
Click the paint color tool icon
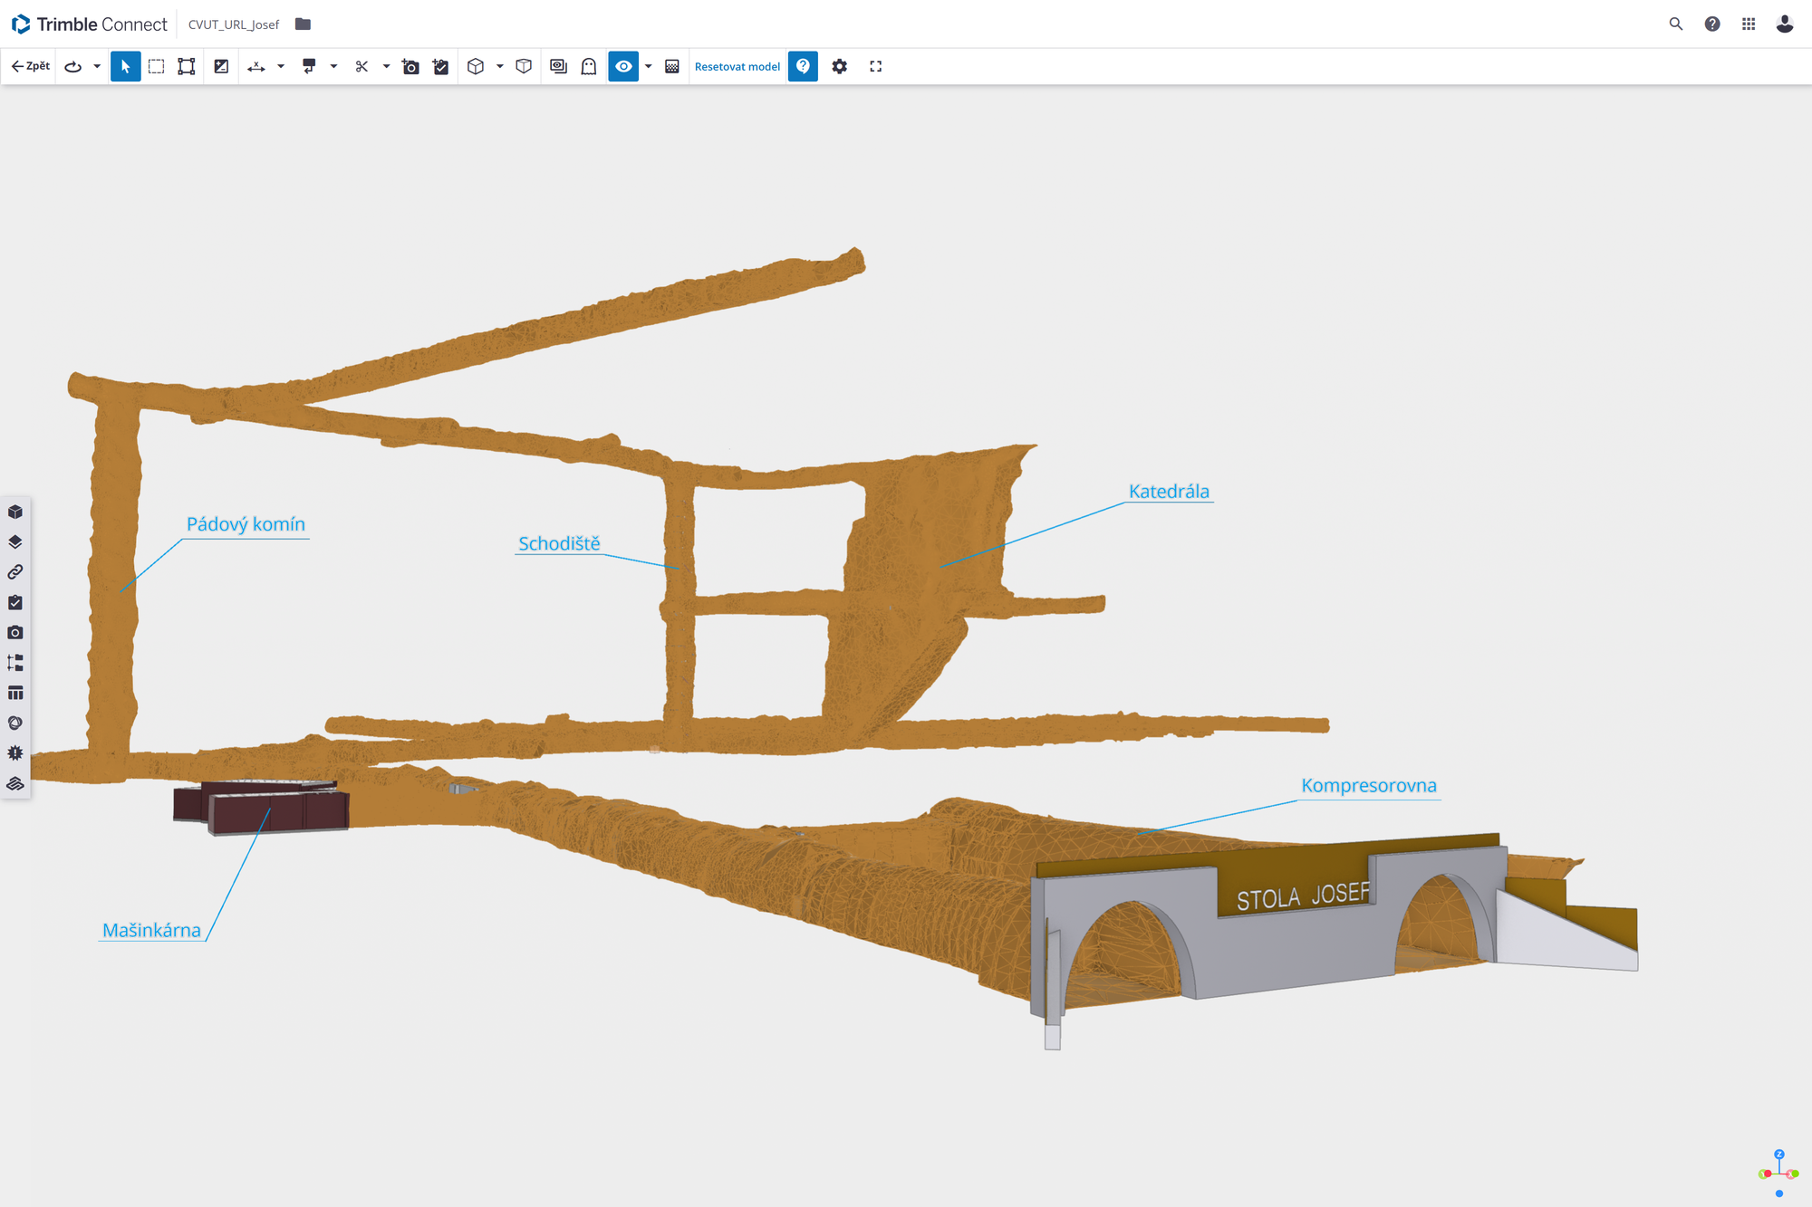pyautogui.click(x=309, y=66)
